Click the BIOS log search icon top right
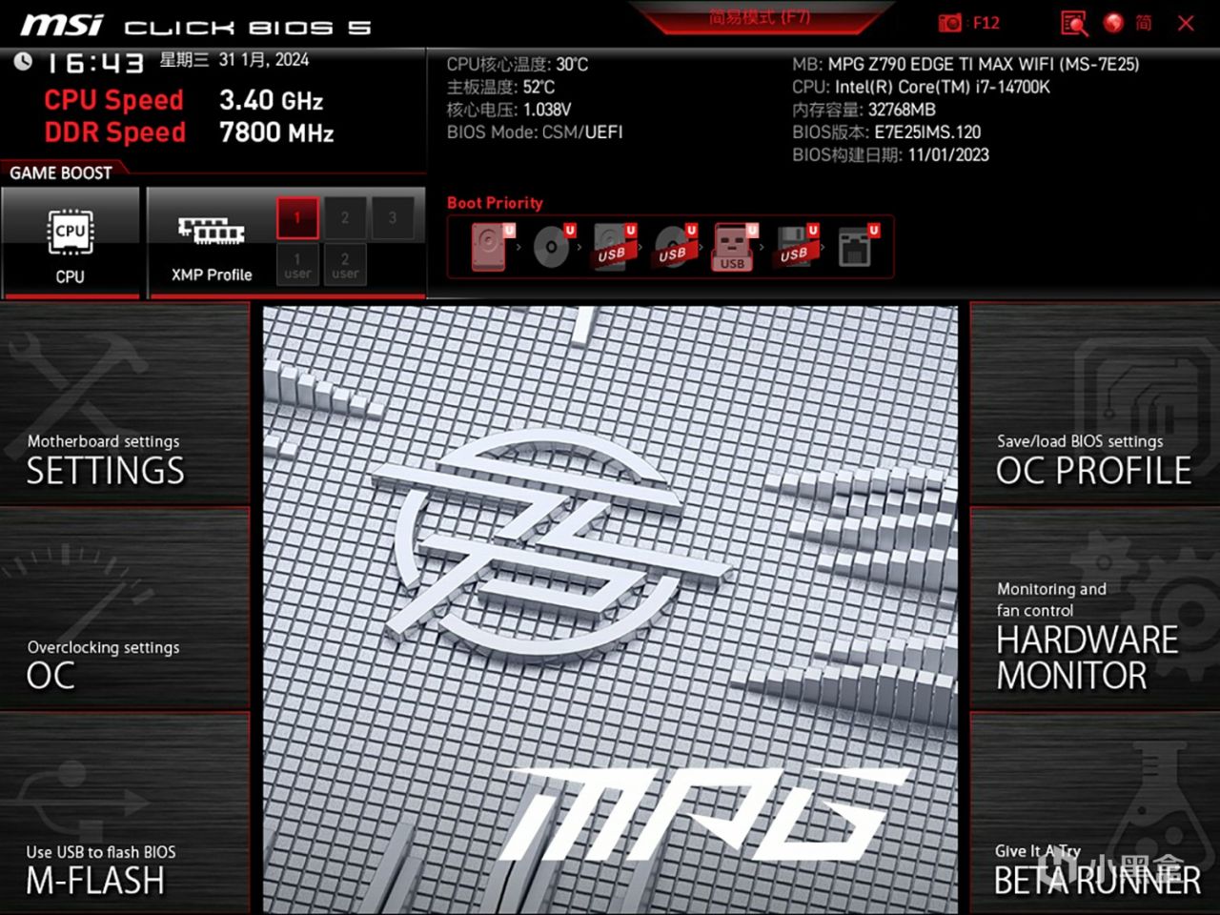Image resolution: width=1220 pixels, height=915 pixels. coord(1074,23)
